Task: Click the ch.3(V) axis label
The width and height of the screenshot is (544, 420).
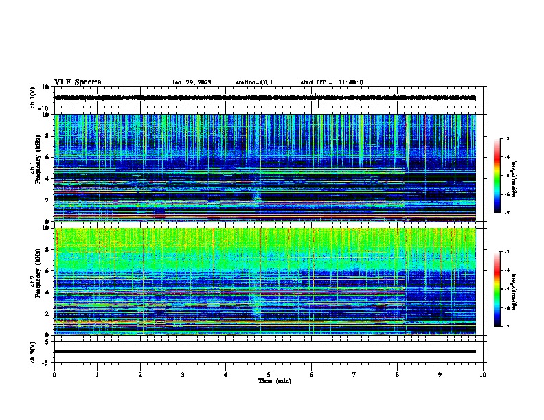Action: tap(33, 352)
